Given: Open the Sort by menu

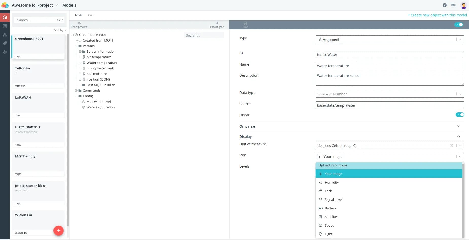Looking at the screenshot, I should pyautogui.click(x=60, y=30).
